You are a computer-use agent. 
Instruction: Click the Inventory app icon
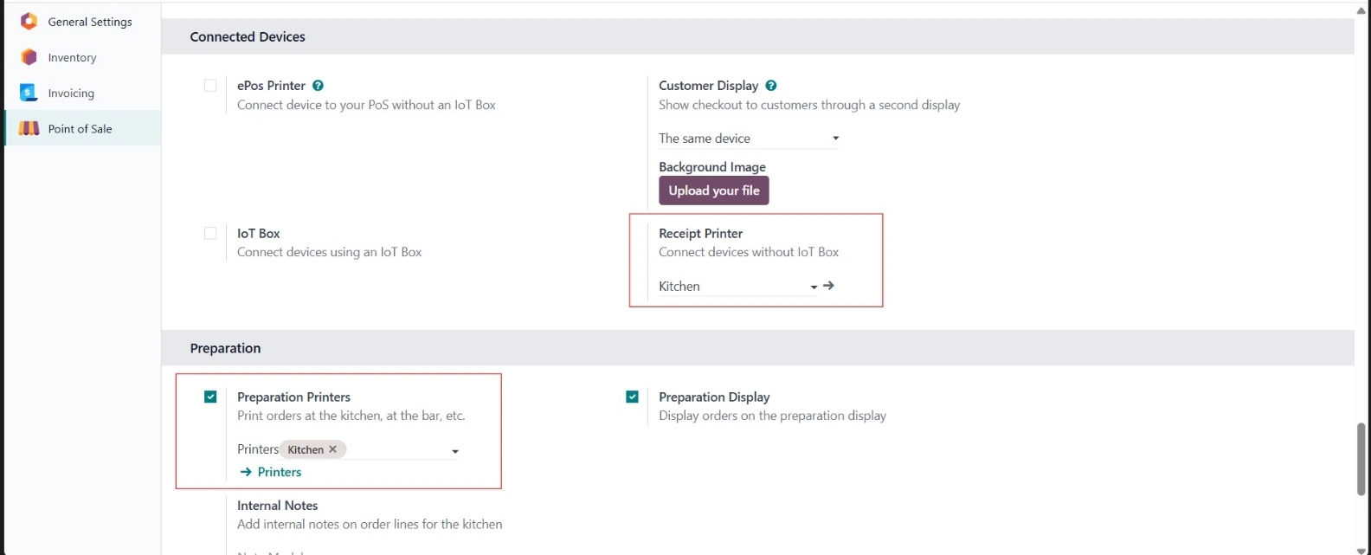click(29, 57)
